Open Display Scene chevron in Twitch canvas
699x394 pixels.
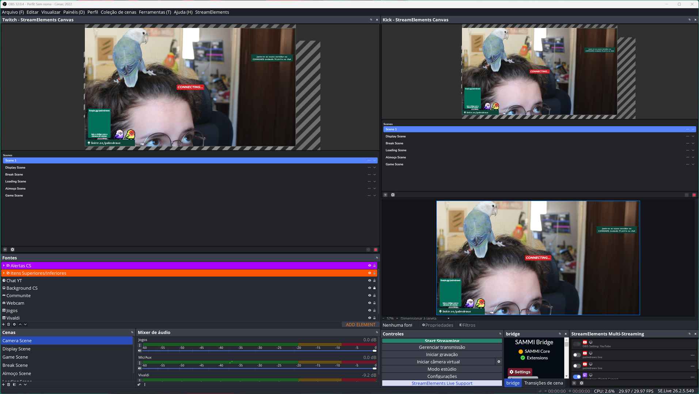point(375,167)
